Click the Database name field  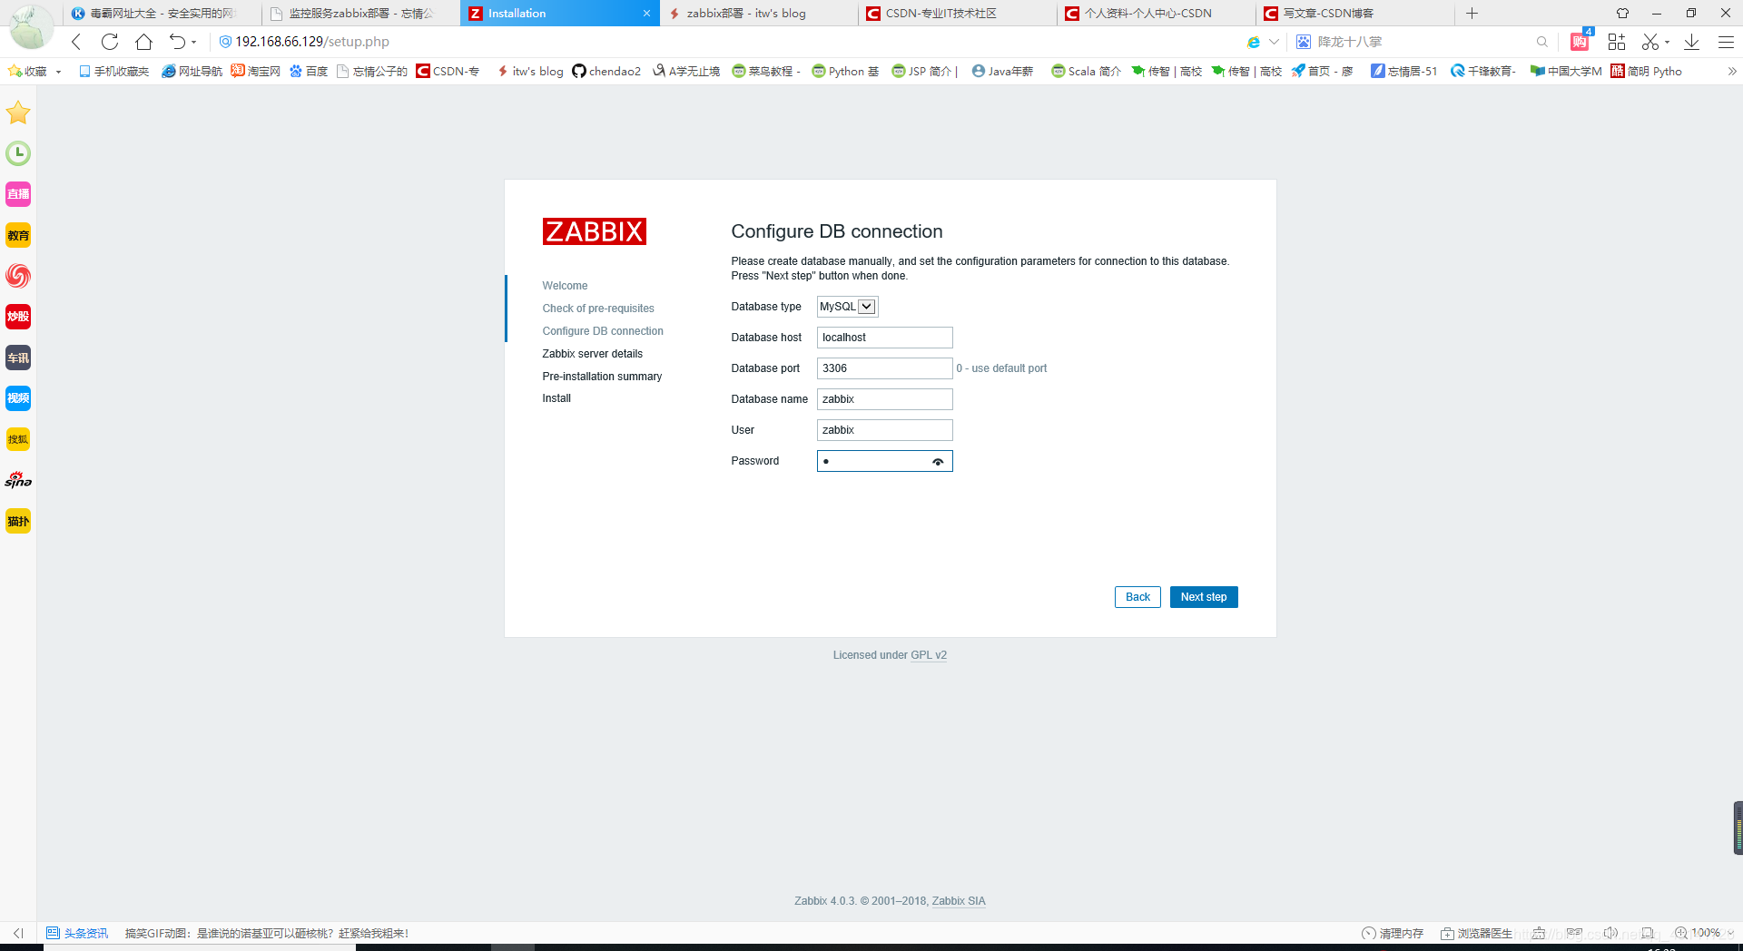click(x=884, y=399)
